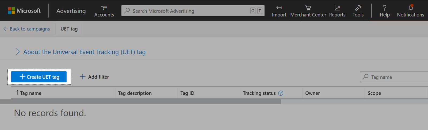Click the Advertising product name
This screenshot has height=130, width=428.
pos(71,11)
